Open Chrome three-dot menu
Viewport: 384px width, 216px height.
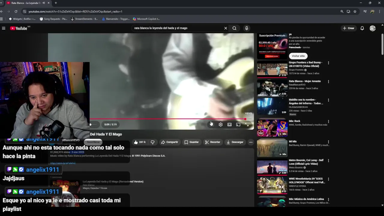coord(380,11)
